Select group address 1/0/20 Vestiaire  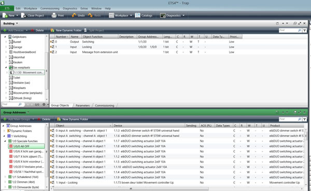click(x=26, y=167)
